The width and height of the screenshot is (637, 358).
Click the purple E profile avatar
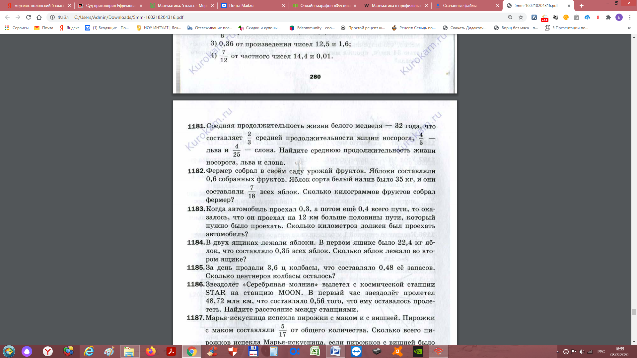619,17
